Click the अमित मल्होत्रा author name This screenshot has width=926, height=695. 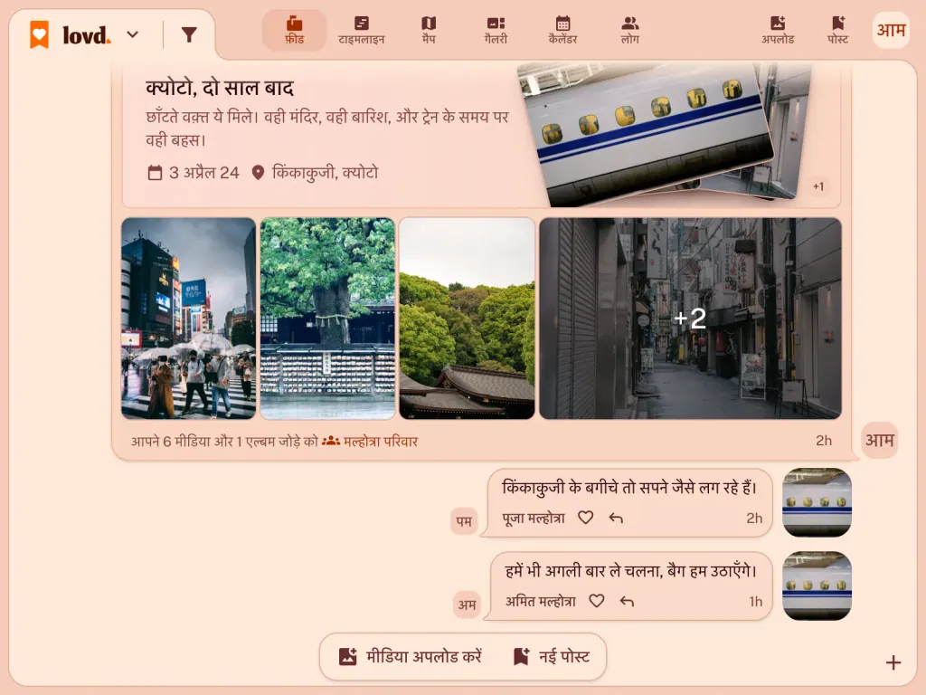click(541, 602)
